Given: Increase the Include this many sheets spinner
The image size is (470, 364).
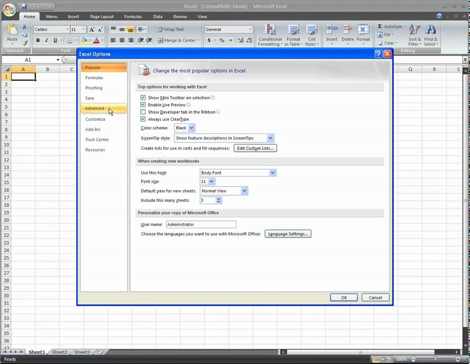Looking at the screenshot, I should coord(218,199).
